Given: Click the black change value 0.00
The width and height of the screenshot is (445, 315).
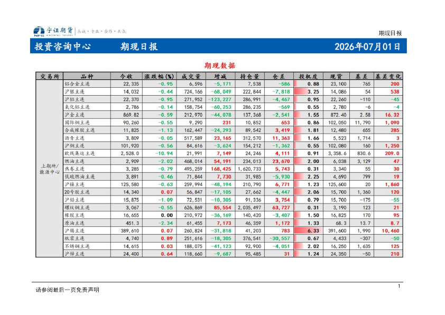Looking at the screenshot, I should (x=167, y=216).
